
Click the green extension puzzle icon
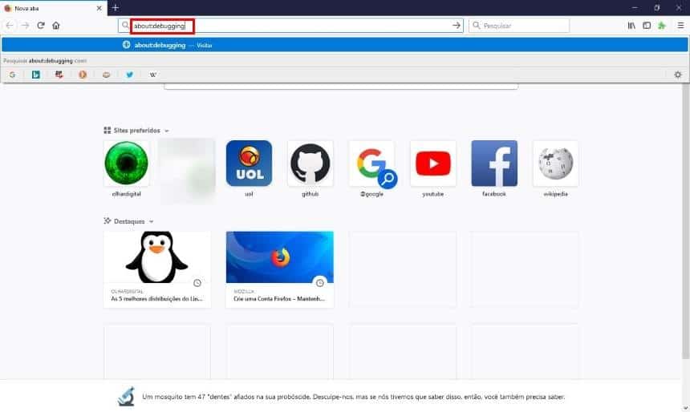pos(661,26)
